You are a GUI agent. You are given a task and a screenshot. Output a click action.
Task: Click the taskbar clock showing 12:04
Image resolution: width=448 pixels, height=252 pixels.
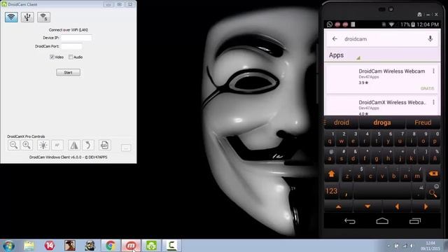coord(430,246)
